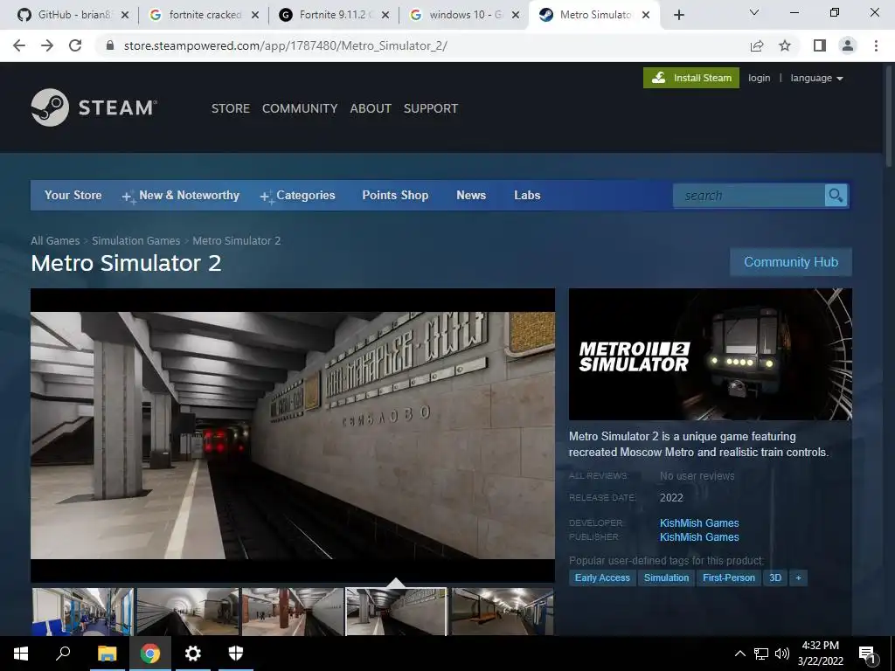Go to Simulation Games breadcrumb
This screenshot has width=895, height=671.
(135, 241)
